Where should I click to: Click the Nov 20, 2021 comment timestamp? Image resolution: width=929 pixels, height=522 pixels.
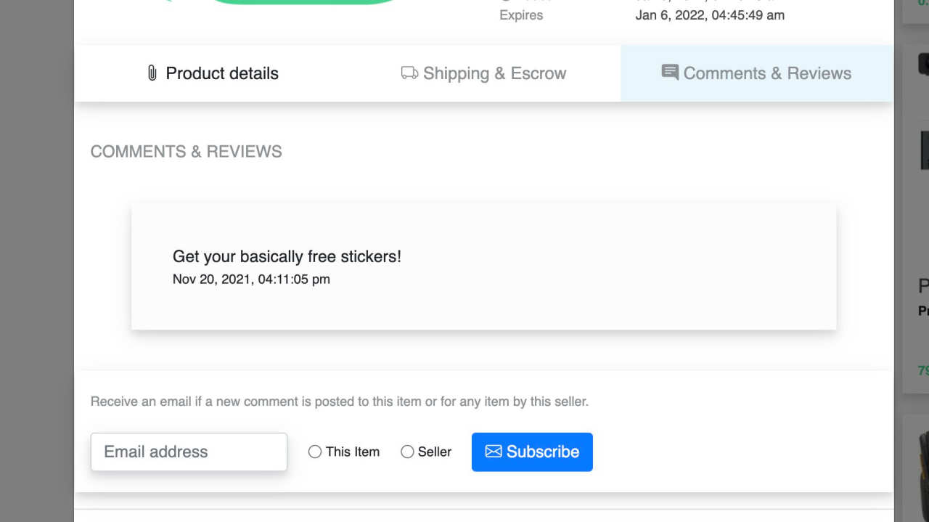[251, 279]
